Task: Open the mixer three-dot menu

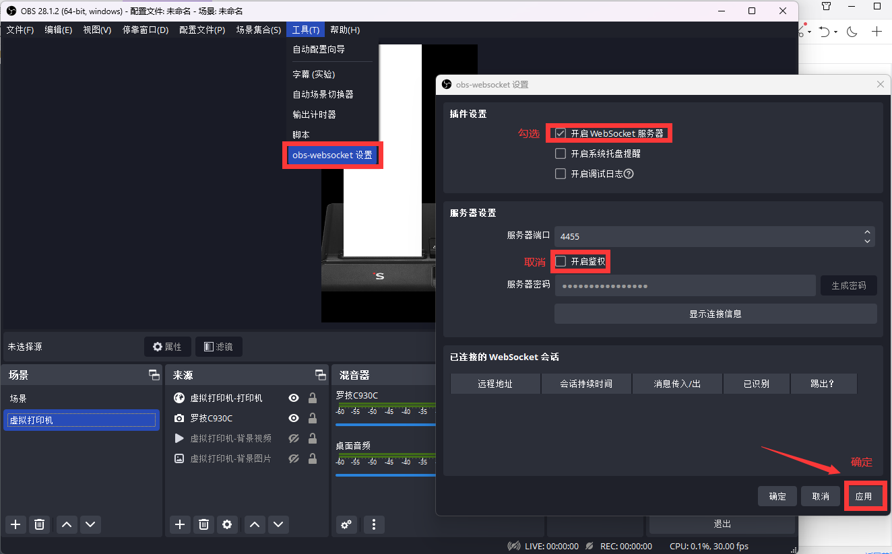Action: point(374,524)
